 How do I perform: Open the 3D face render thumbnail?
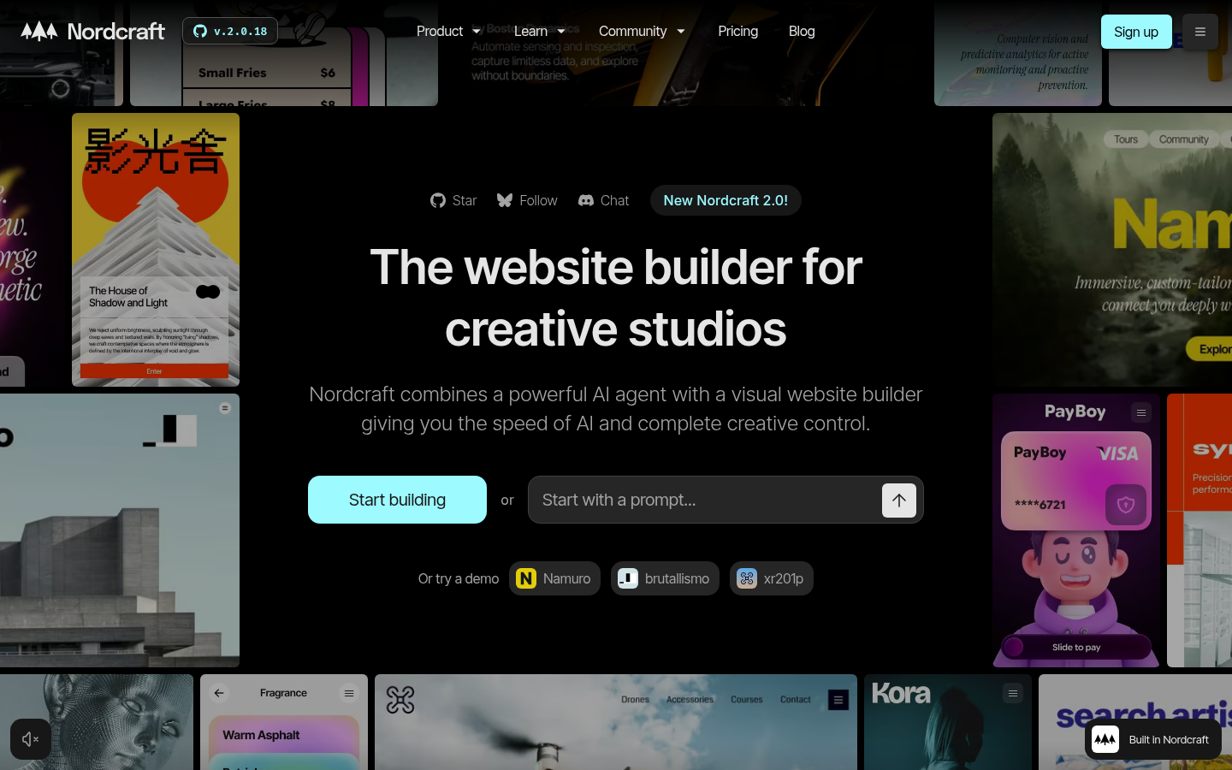tap(97, 722)
